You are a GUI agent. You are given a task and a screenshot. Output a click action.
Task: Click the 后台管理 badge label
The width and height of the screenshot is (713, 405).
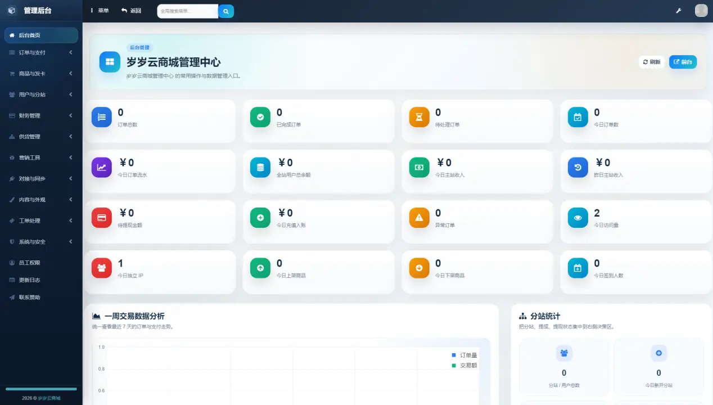pos(140,48)
